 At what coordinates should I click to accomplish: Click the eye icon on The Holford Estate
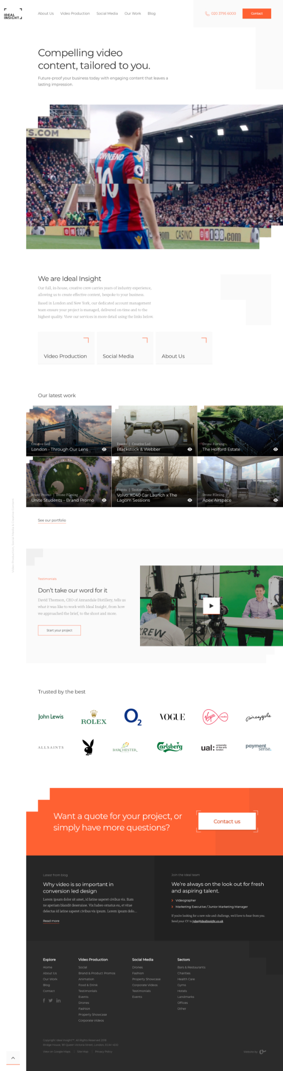276,449
